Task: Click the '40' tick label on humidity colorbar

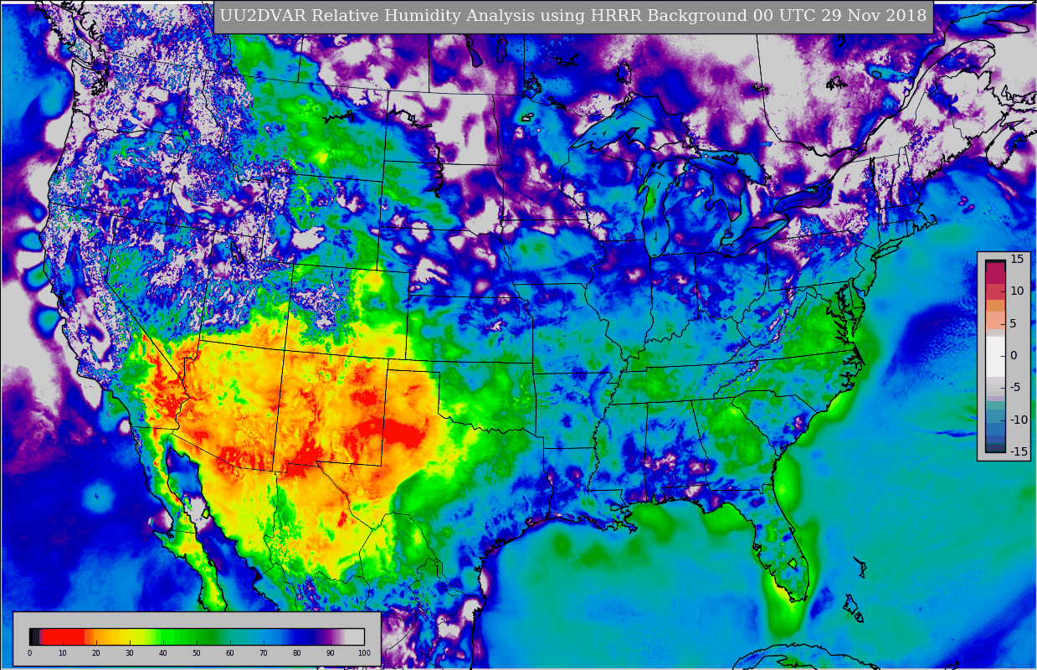Action: click(163, 653)
